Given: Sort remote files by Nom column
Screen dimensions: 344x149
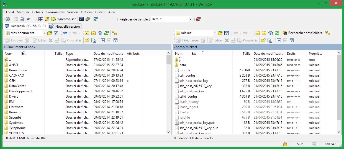Looking at the screenshot, I should tap(179, 54).
